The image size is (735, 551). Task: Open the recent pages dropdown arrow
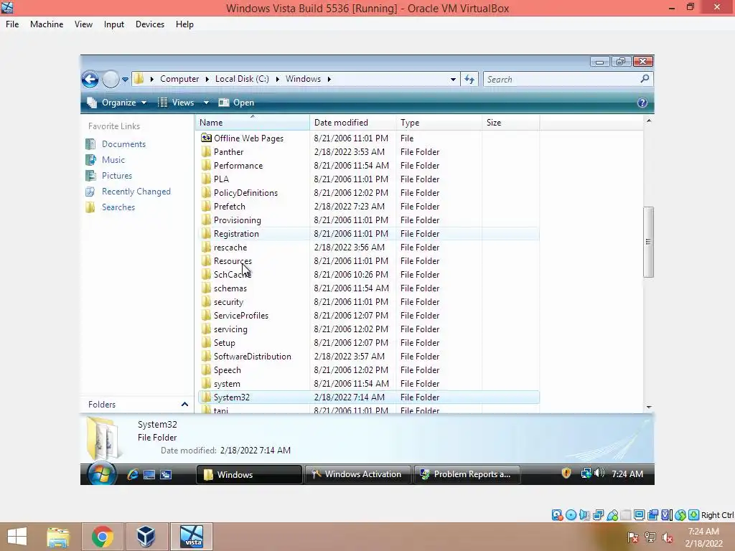tap(125, 80)
